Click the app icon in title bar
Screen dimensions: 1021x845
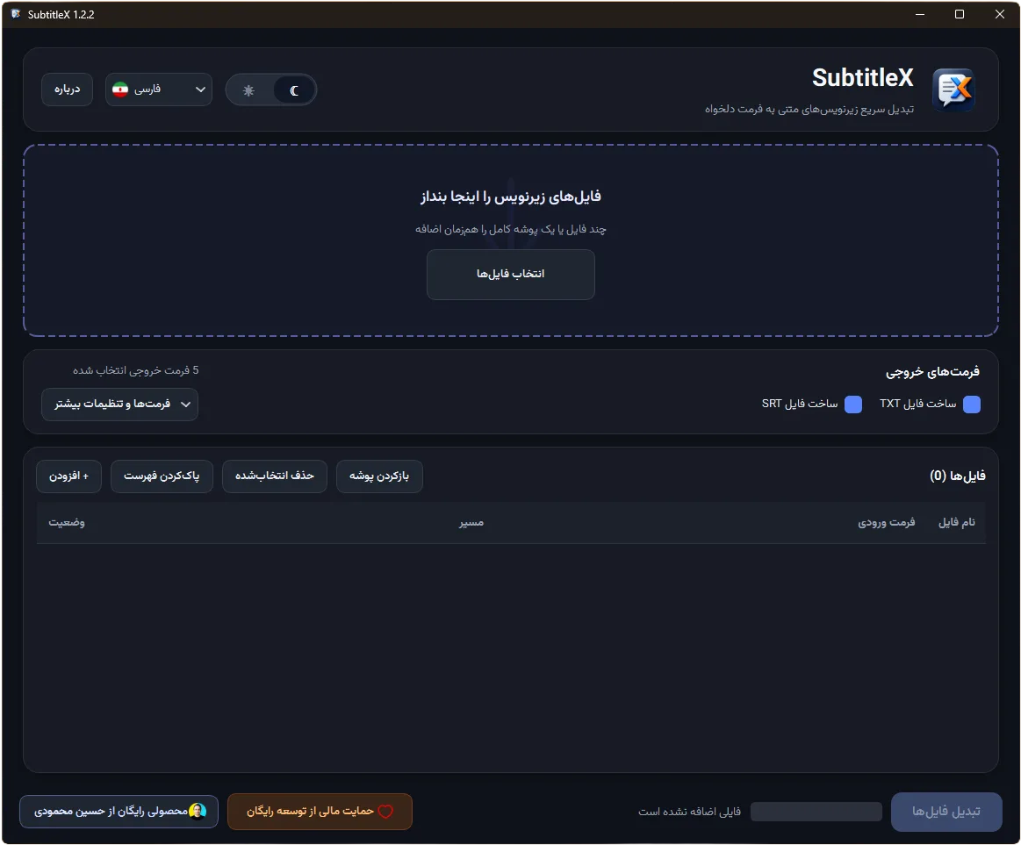(x=16, y=14)
